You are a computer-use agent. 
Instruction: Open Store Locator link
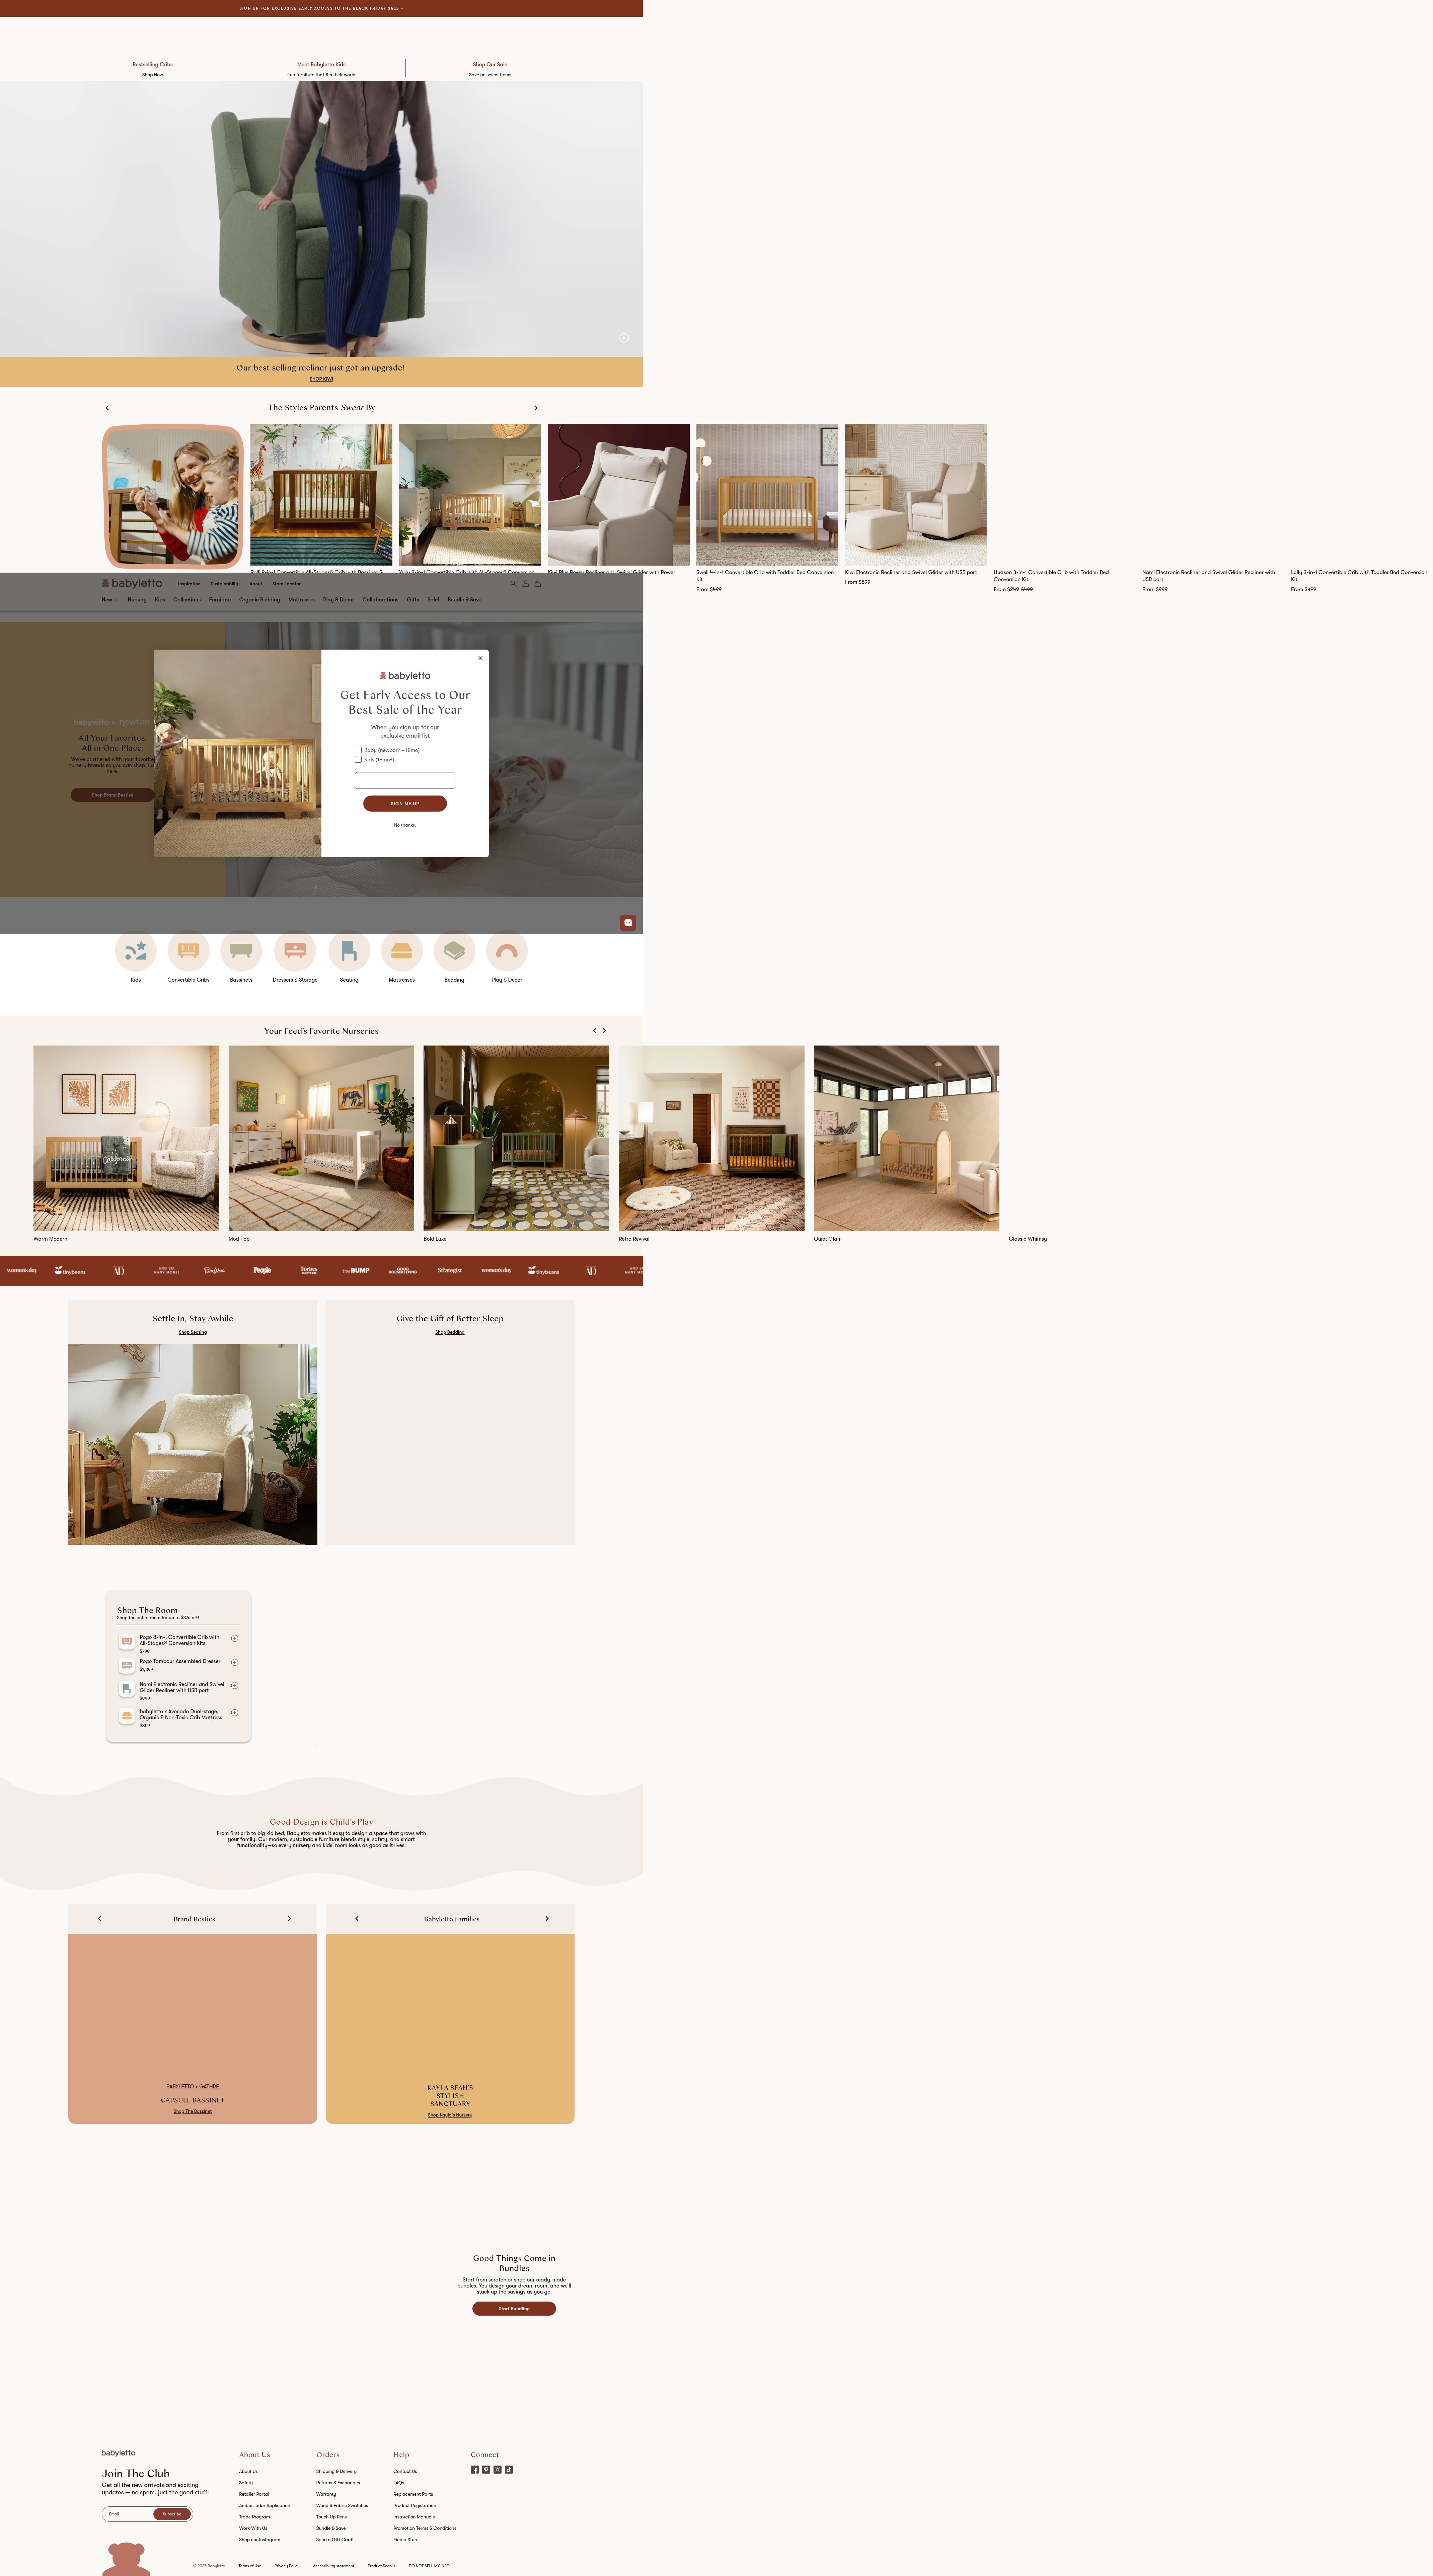tap(286, 584)
